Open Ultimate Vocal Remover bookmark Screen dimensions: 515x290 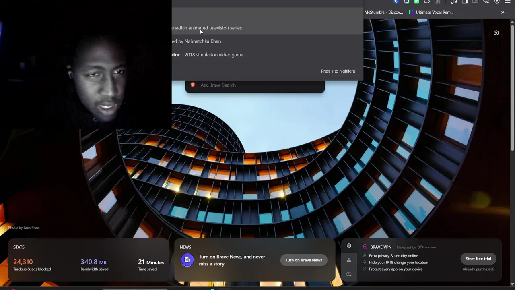tap(431, 12)
